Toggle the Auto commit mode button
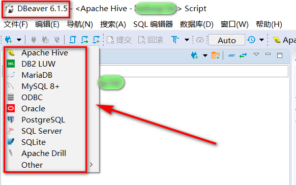Image resolution: width=296 pixels, height=185 pixels. [x=227, y=40]
